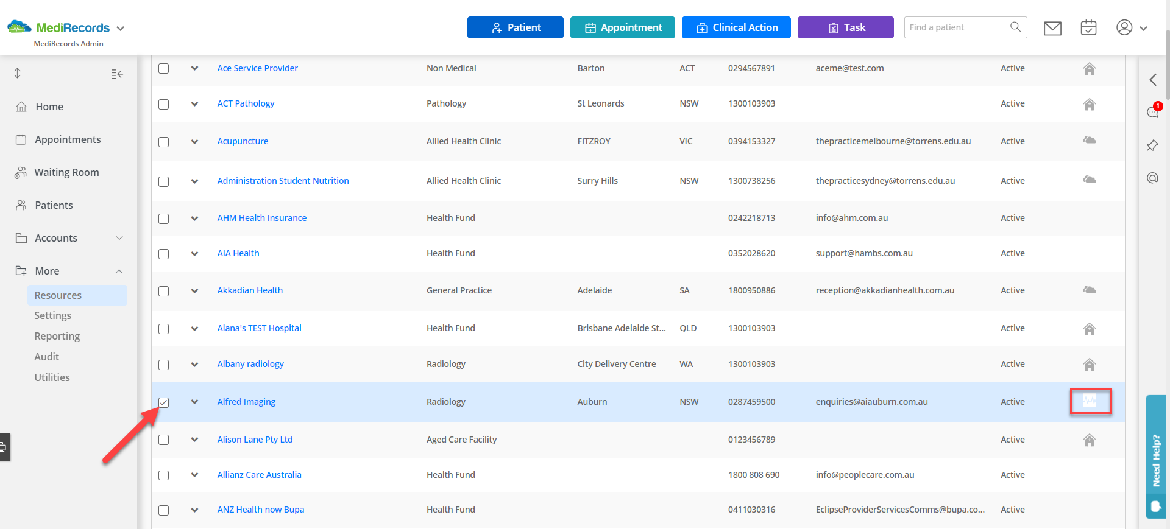The width and height of the screenshot is (1170, 529).
Task: Click the vertical resize arrows icon in sidebar
Action: tap(18, 73)
